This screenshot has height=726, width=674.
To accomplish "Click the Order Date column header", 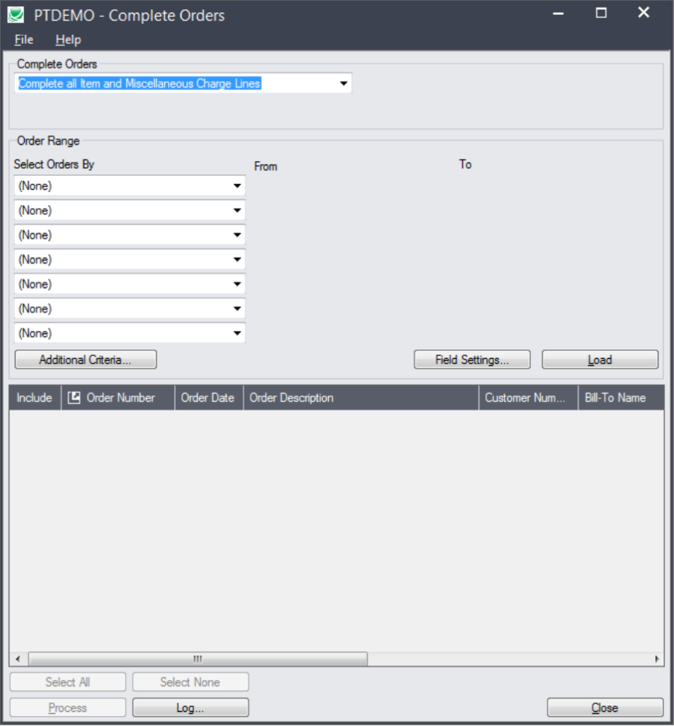I will [209, 398].
